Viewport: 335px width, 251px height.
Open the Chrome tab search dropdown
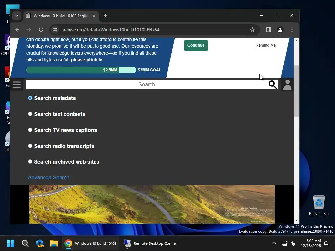(x=16, y=16)
